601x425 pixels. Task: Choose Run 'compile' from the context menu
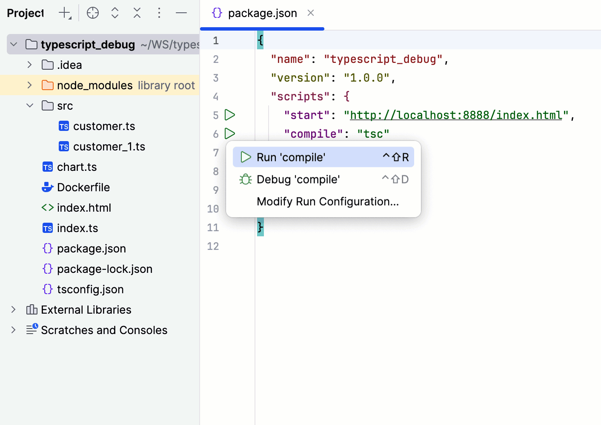click(x=291, y=157)
